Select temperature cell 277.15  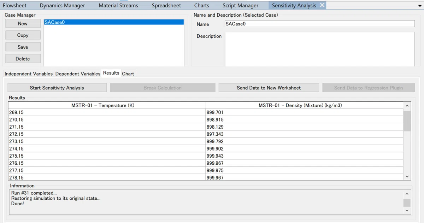pos(107,170)
